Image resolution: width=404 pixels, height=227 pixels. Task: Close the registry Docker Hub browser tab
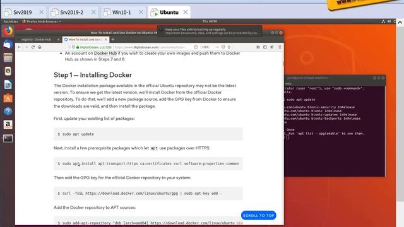[x=59, y=39]
